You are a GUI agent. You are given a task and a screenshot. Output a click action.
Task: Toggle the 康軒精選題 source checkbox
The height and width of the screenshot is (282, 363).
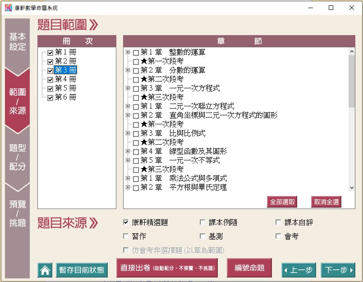point(126,223)
